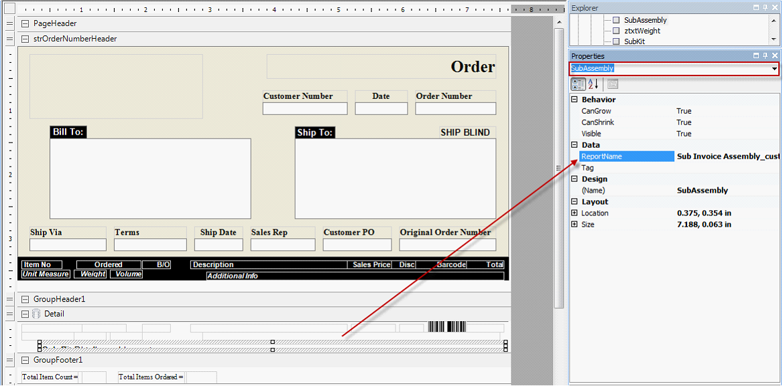The image size is (783, 386).
Task: Click the Detail section grip handle
Action: tap(9, 314)
